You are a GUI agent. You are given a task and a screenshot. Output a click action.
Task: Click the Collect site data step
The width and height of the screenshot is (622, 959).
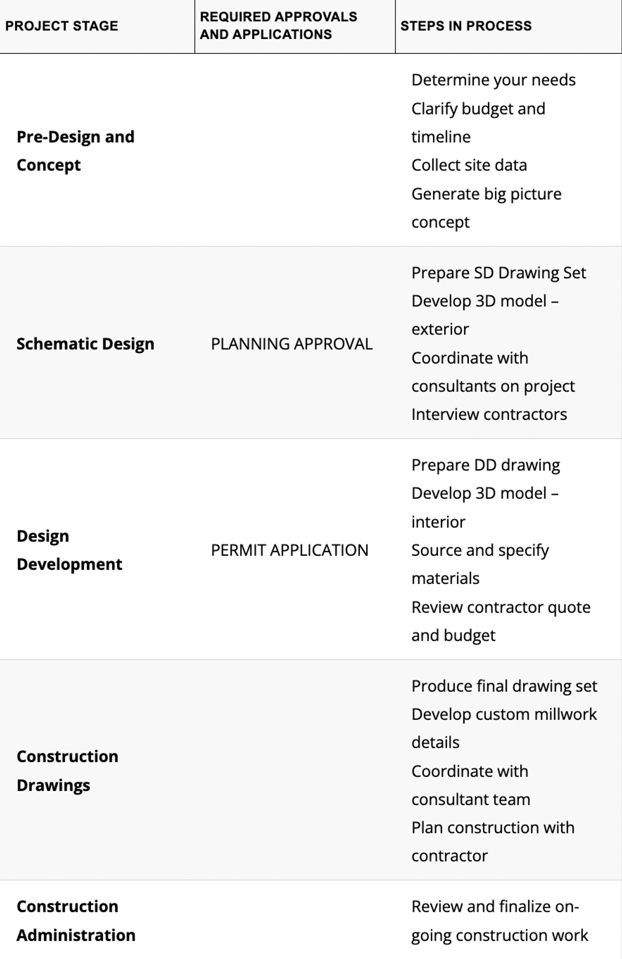[469, 165]
